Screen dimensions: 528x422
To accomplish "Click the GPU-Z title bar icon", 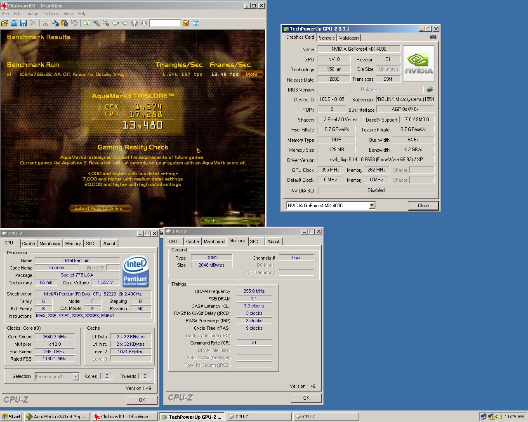I will click(286, 29).
